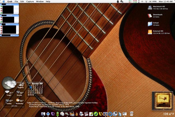Open the Capture menu
Image resolution: width=175 pixels, height=117 pixels.
click(30, 1)
